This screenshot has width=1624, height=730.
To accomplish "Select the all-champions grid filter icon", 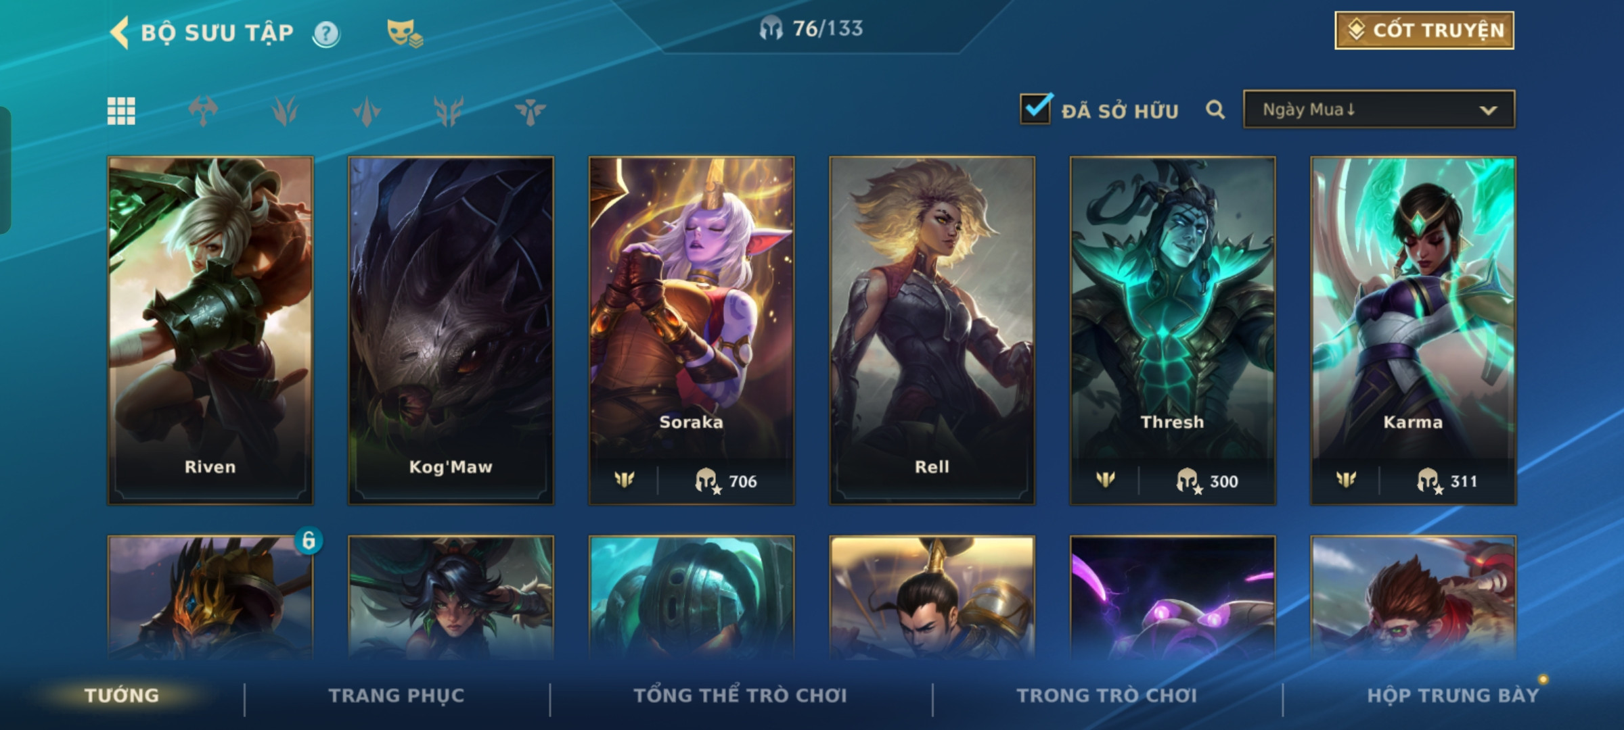I will (121, 111).
